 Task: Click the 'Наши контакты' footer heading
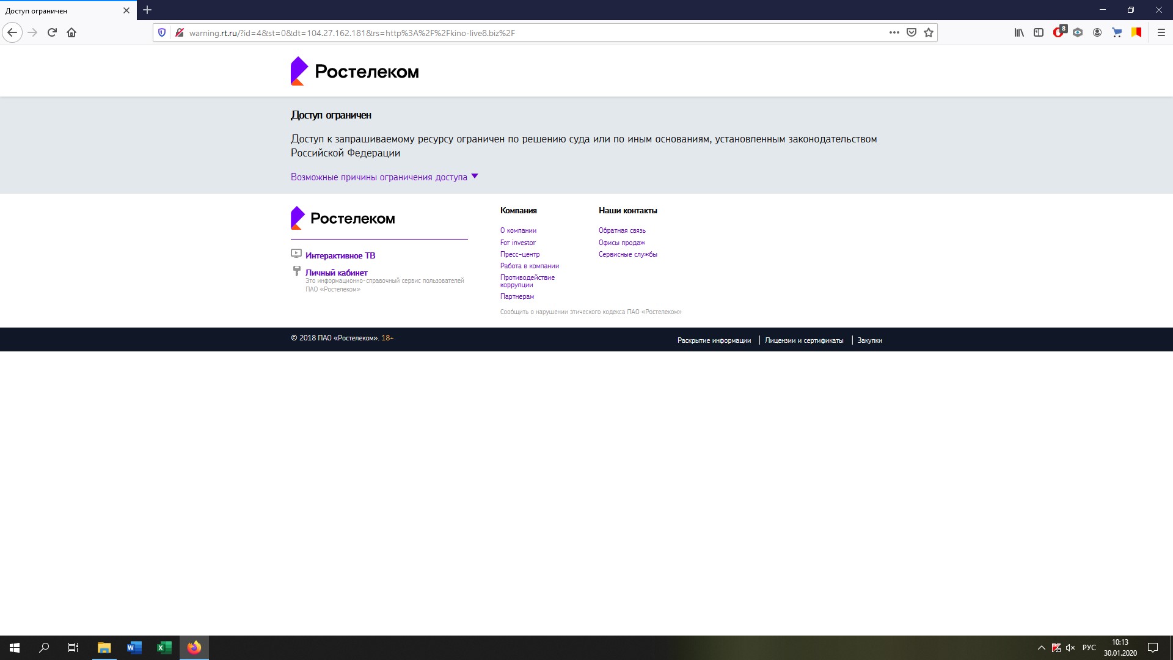coord(628,210)
